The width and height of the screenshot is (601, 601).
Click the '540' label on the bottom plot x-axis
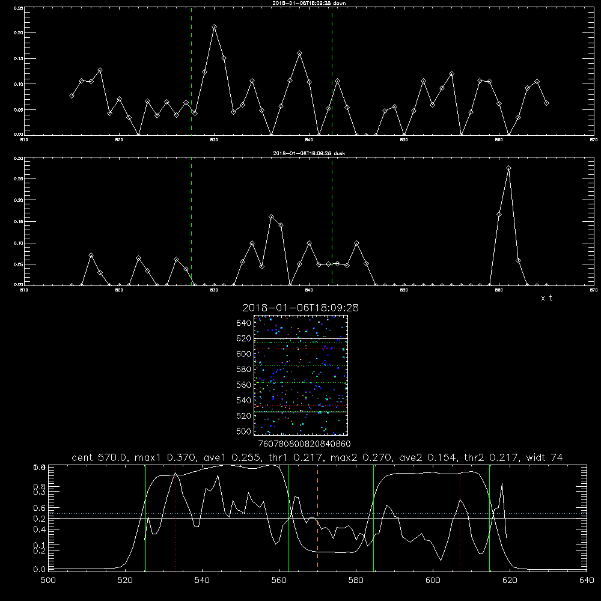pos(202,581)
